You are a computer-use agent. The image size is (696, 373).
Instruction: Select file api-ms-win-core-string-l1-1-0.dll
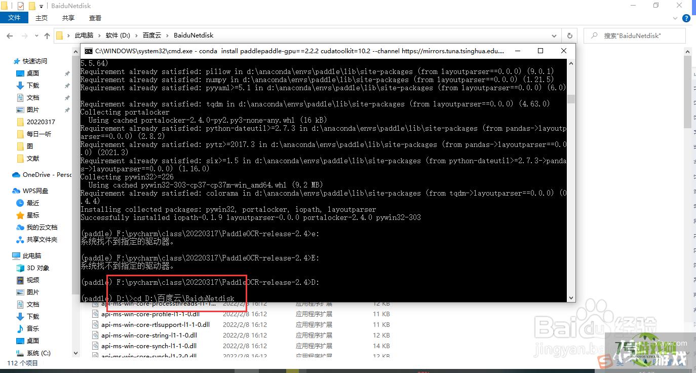tap(150, 335)
